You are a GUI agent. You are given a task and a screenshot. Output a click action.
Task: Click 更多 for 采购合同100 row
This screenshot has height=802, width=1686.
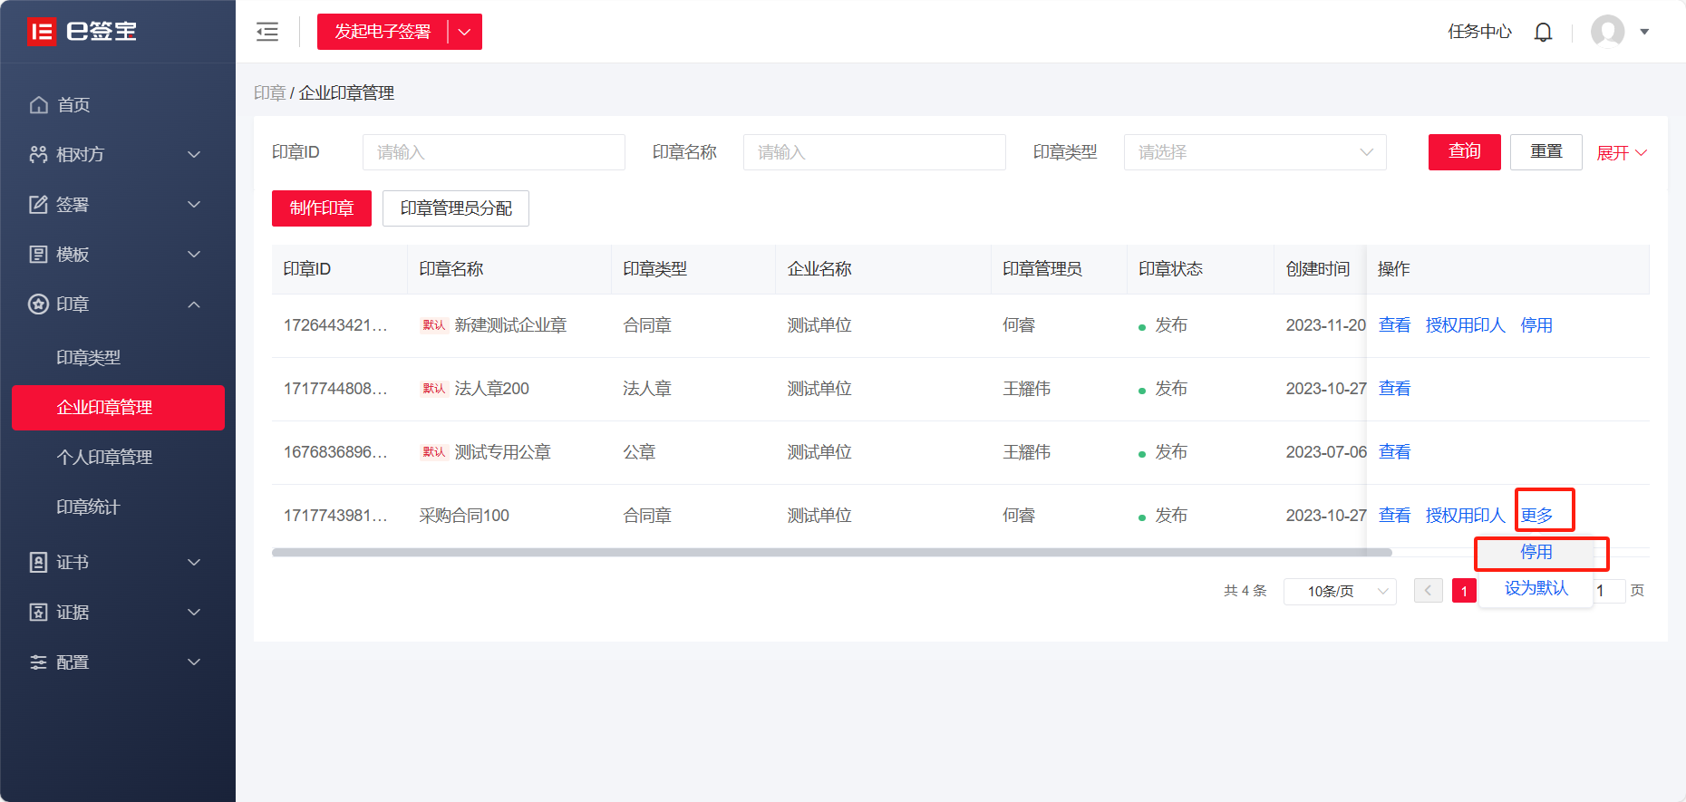1536,516
